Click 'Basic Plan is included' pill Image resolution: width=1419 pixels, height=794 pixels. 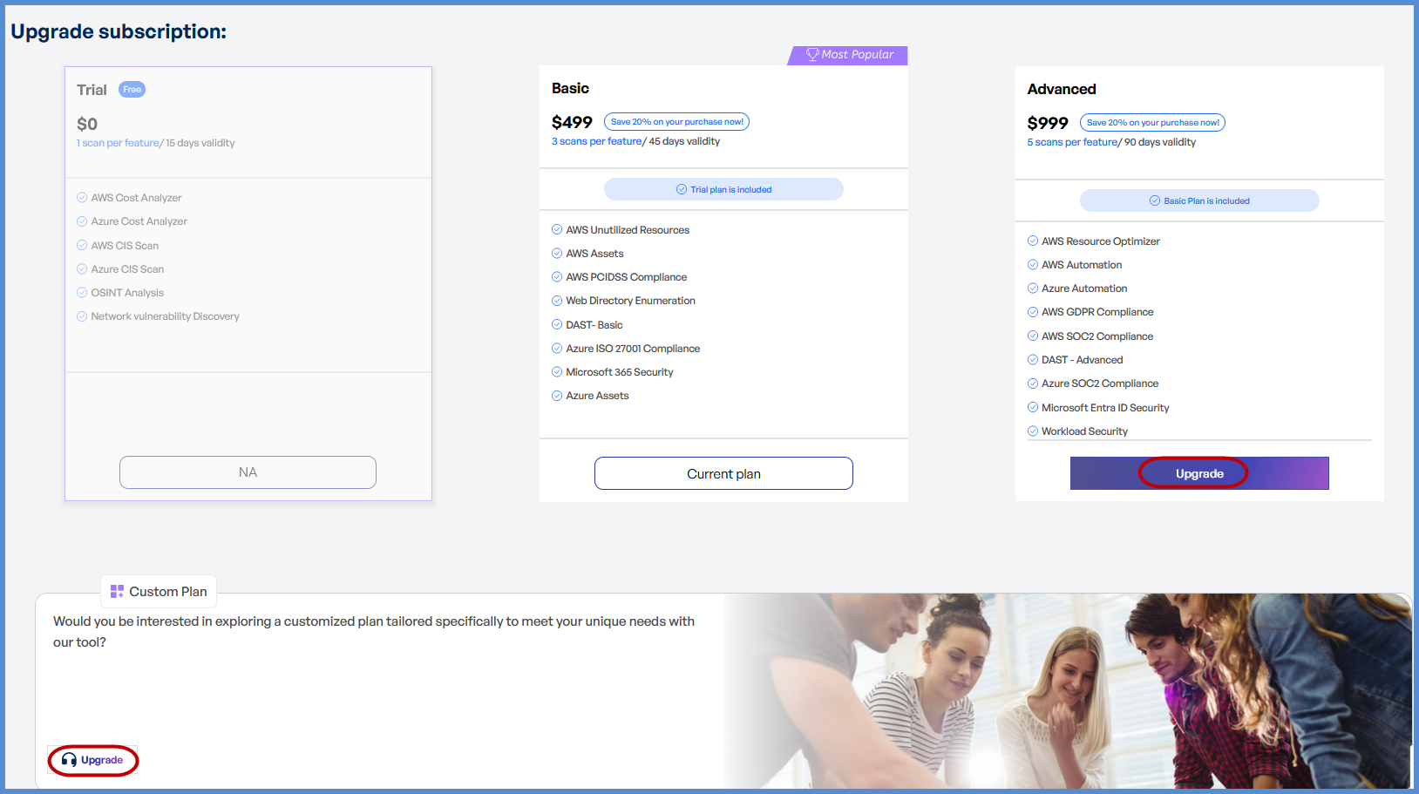coord(1199,200)
